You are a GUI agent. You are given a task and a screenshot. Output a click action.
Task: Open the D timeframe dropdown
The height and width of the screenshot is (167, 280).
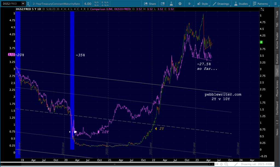tap(190, 4)
